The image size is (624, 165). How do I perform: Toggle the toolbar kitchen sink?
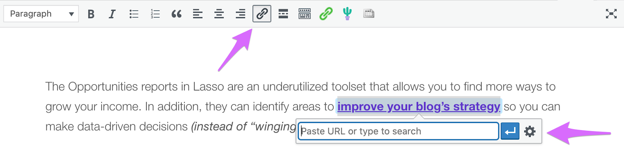point(305,14)
